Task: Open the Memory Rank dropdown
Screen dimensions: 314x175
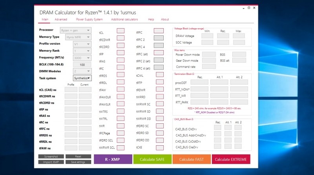Action: (82, 51)
